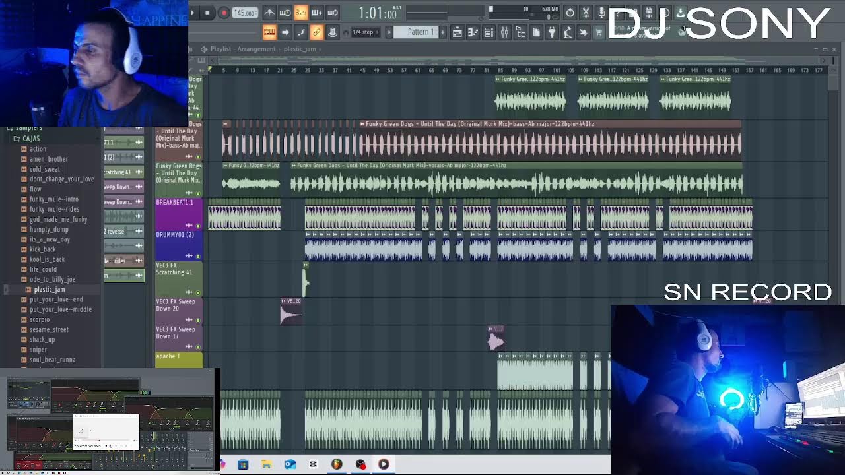The height and width of the screenshot is (475, 845).
Task: Toggle blend recording overdub icon
Action: click(x=317, y=13)
